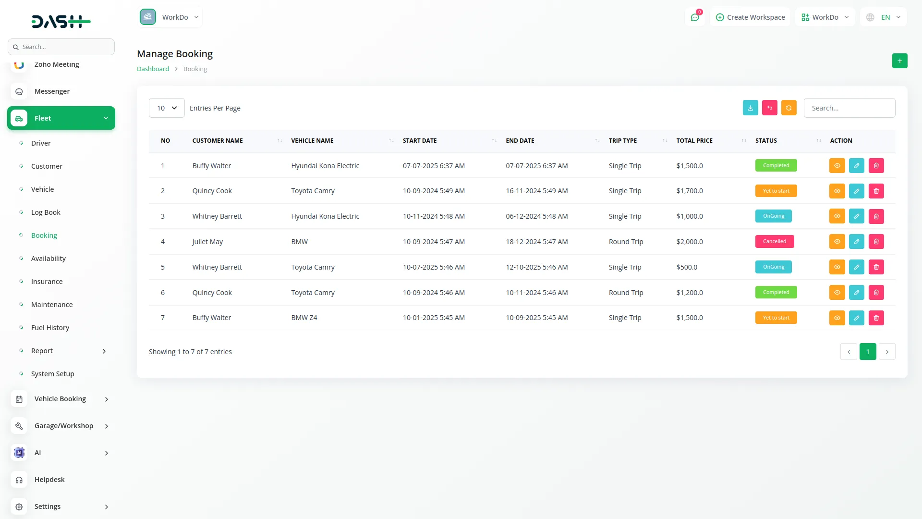Edit Quincy Cook's Toyota Camry booking row 2
The image size is (922, 519).
click(856, 191)
